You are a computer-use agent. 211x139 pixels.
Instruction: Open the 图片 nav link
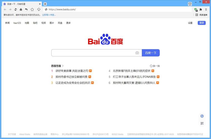point(52,23)
